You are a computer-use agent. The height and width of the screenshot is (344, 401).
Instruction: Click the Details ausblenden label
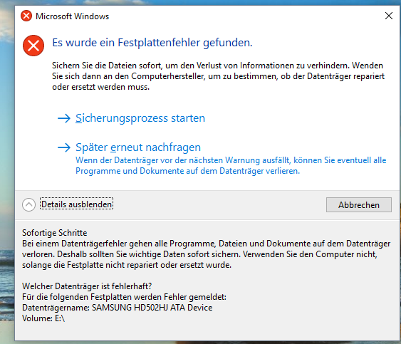(76, 204)
